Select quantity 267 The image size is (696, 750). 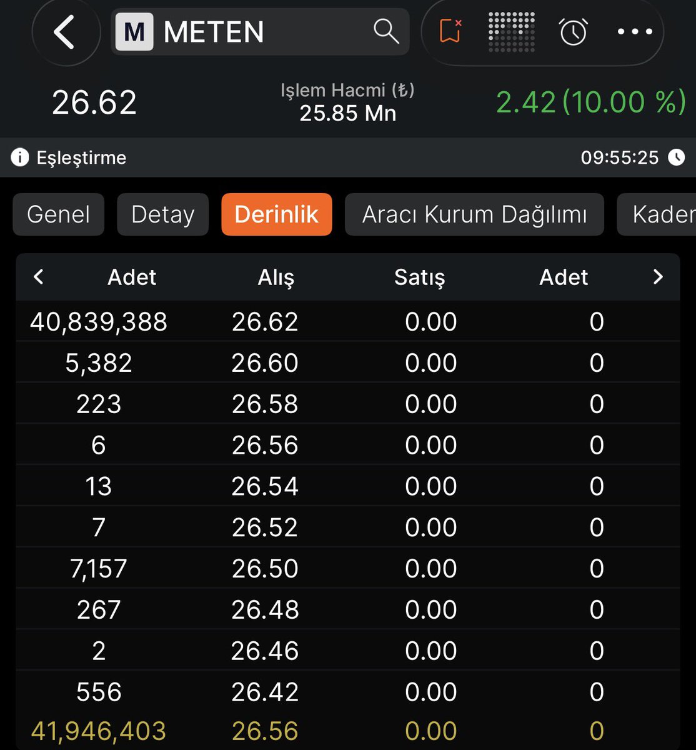(99, 610)
